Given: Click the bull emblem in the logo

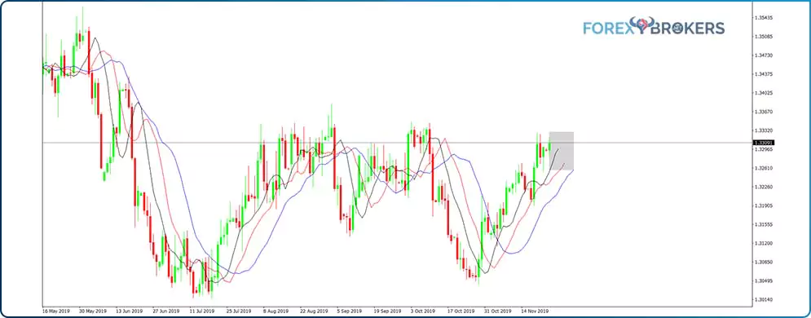Looking at the screenshot, I should coord(642,24).
